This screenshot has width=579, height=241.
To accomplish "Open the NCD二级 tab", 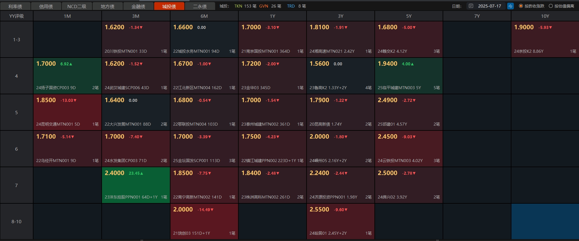I will pyautogui.click(x=77, y=6).
